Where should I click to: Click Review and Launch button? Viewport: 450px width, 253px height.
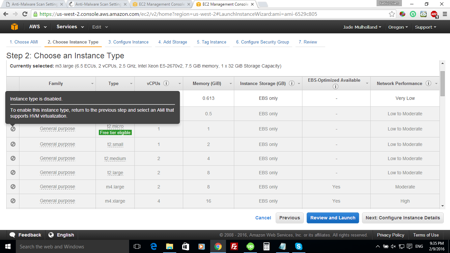(333, 218)
